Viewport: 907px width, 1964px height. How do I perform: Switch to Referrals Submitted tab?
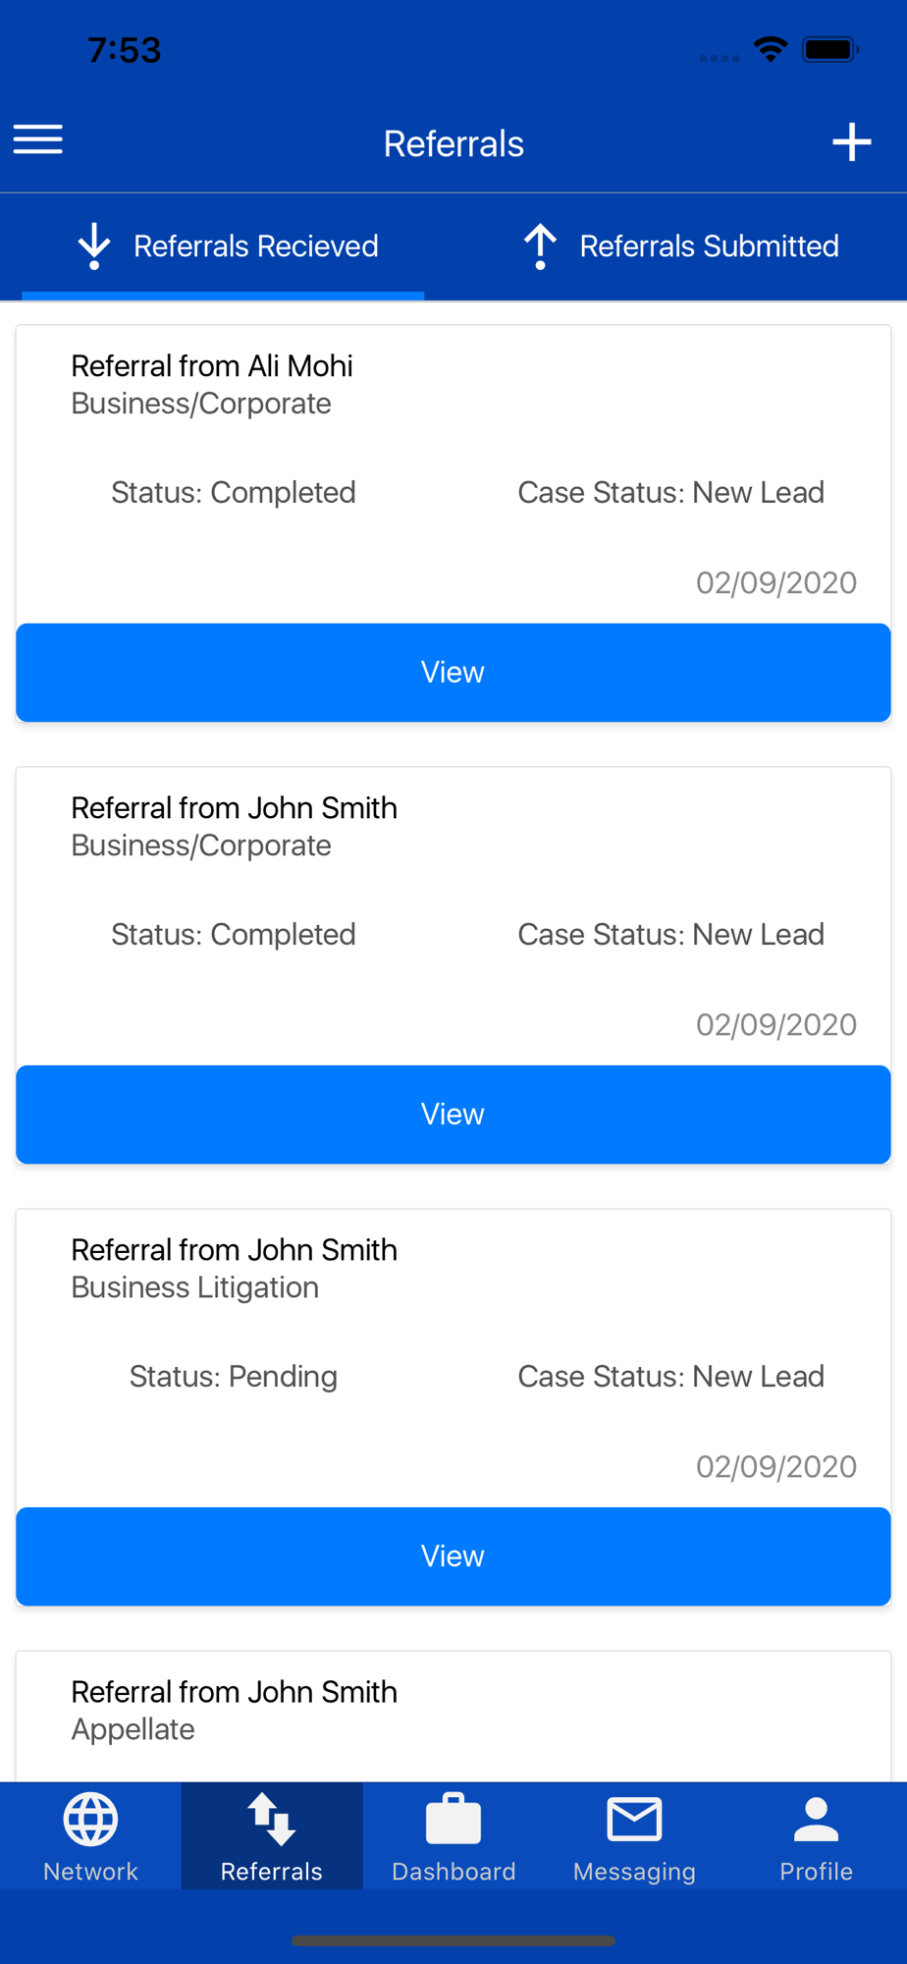coord(680,246)
